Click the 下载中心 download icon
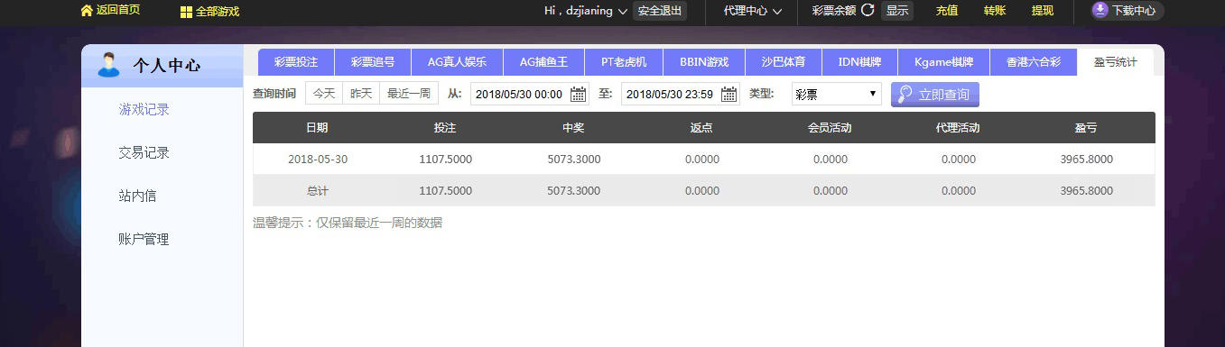The image size is (1225, 347). [x=1100, y=10]
